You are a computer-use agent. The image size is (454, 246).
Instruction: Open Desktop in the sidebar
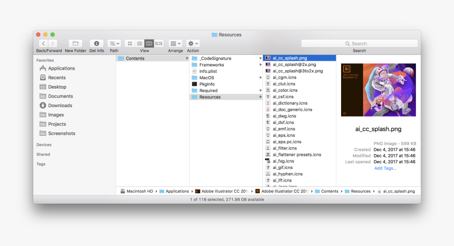point(53,87)
